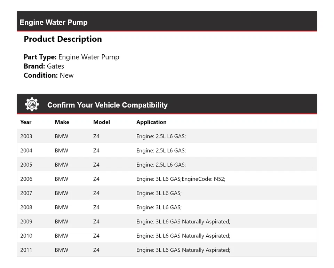Click the Condition New text
Image resolution: width=334 pixels, height=268 pixels.
coord(49,75)
